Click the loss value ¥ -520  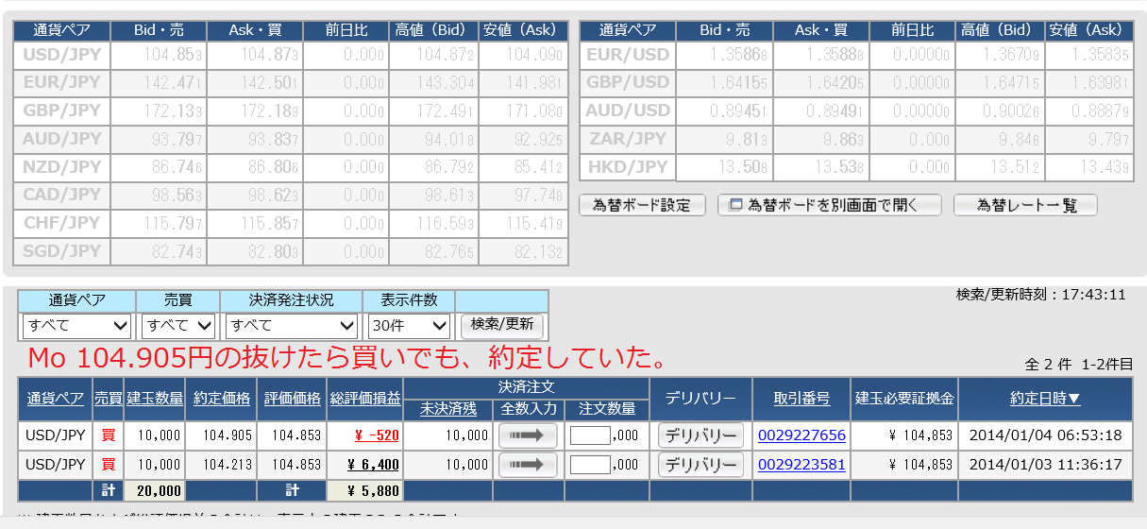point(378,436)
